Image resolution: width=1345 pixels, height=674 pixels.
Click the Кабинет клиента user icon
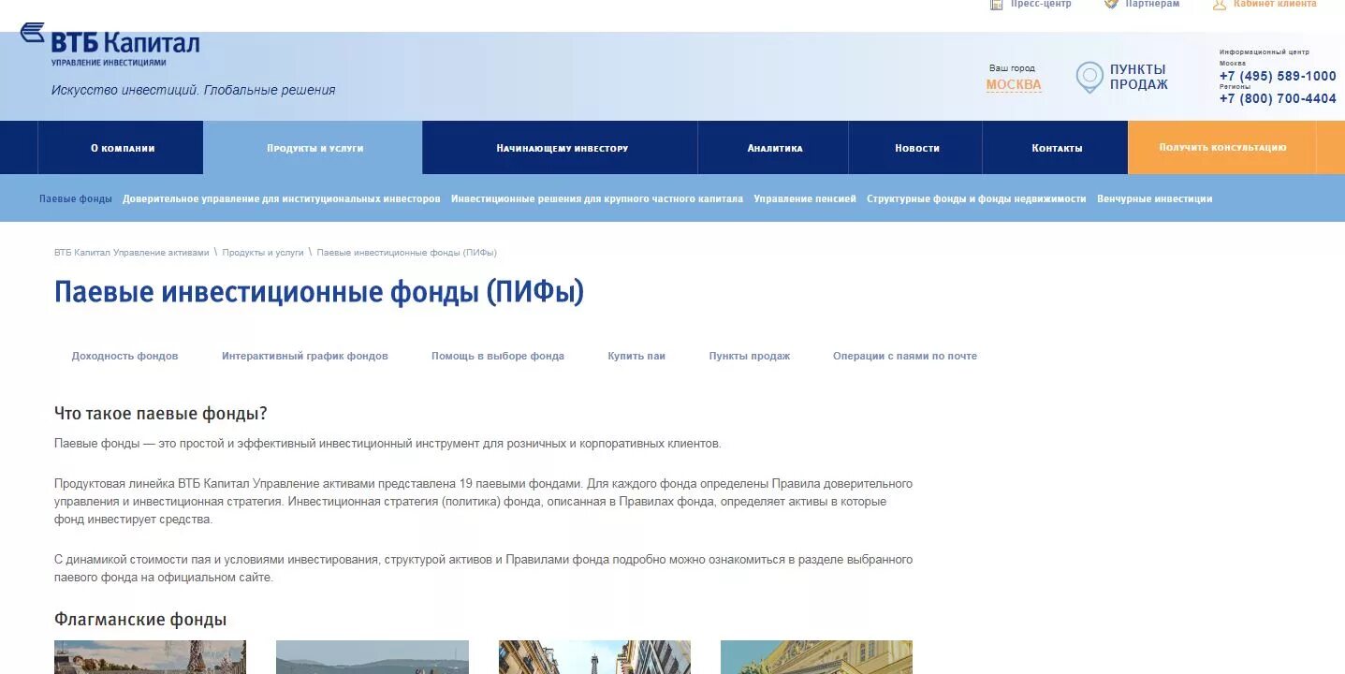pos(1219,5)
